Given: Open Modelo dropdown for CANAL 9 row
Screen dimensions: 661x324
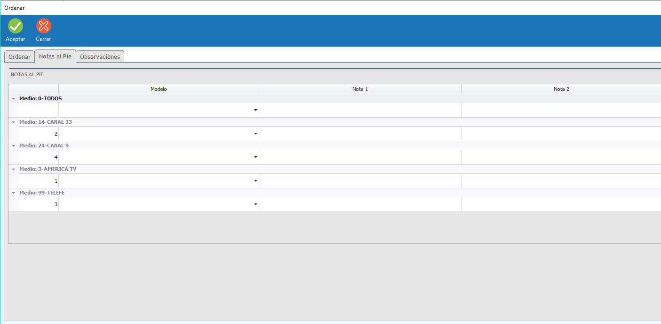Looking at the screenshot, I should point(255,157).
